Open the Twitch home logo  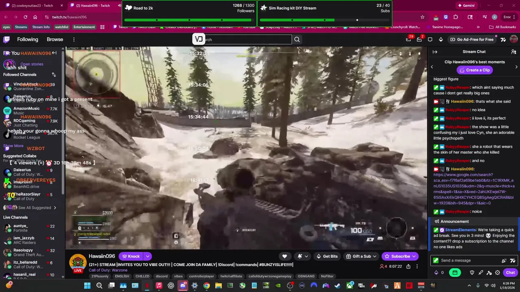click(6, 39)
